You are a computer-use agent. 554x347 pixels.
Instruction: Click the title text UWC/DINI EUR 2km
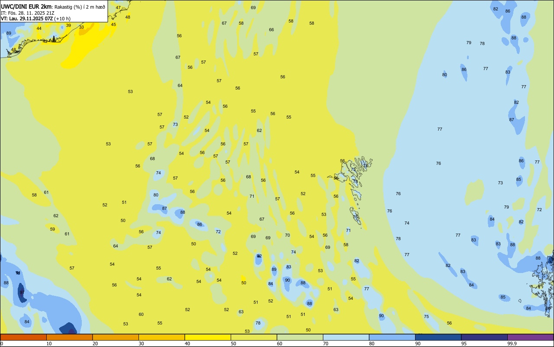pos(26,6)
